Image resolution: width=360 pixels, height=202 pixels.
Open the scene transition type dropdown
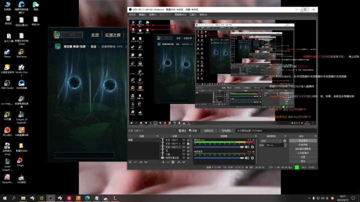271,140
